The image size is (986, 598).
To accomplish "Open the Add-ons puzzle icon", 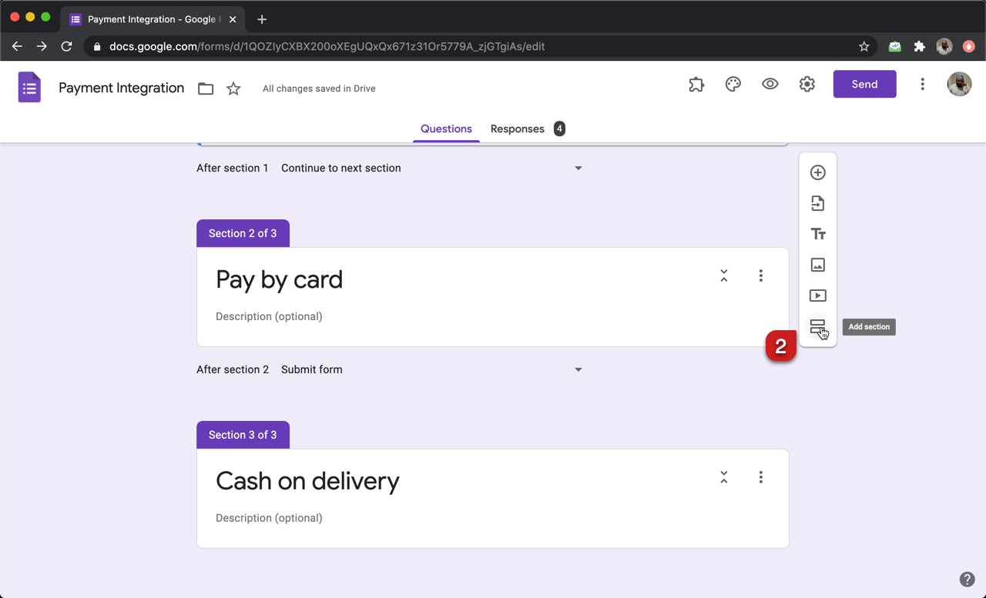I will pyautogui.click(x=696, y=85).
